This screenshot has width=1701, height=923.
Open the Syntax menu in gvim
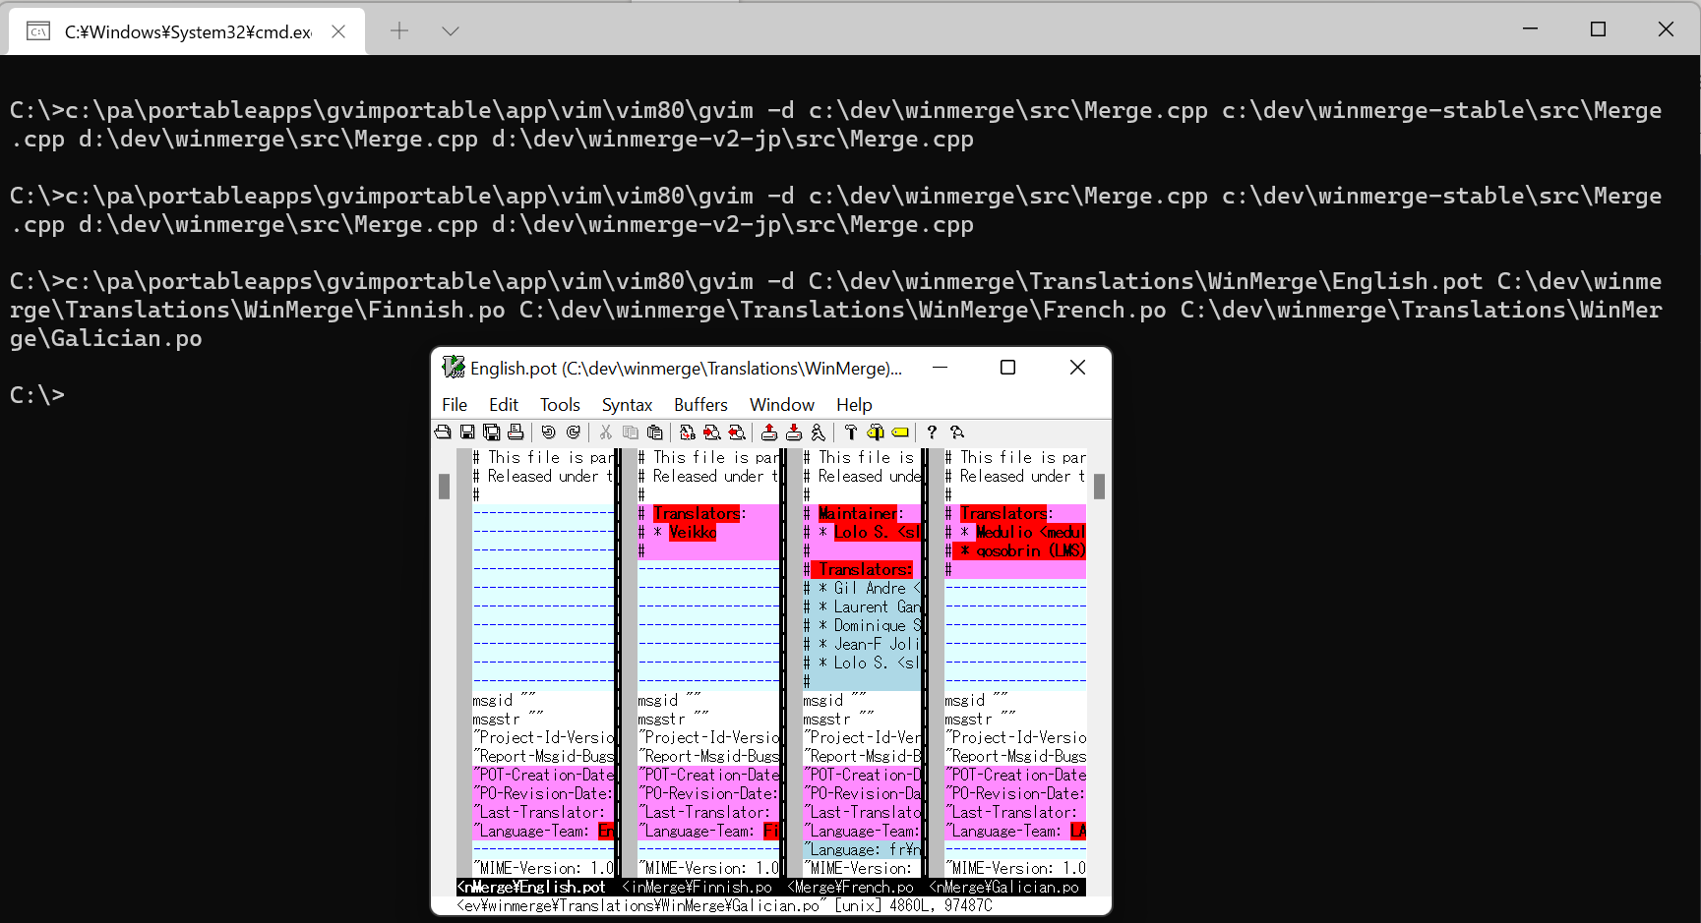pos(627,405)
